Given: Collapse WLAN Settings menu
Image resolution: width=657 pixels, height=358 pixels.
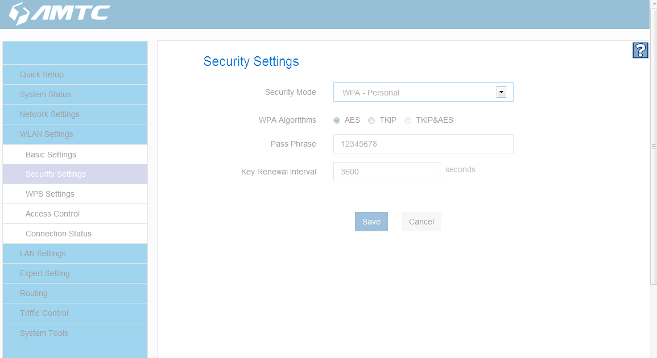Looking at the screenshot, I should [75, 134].
